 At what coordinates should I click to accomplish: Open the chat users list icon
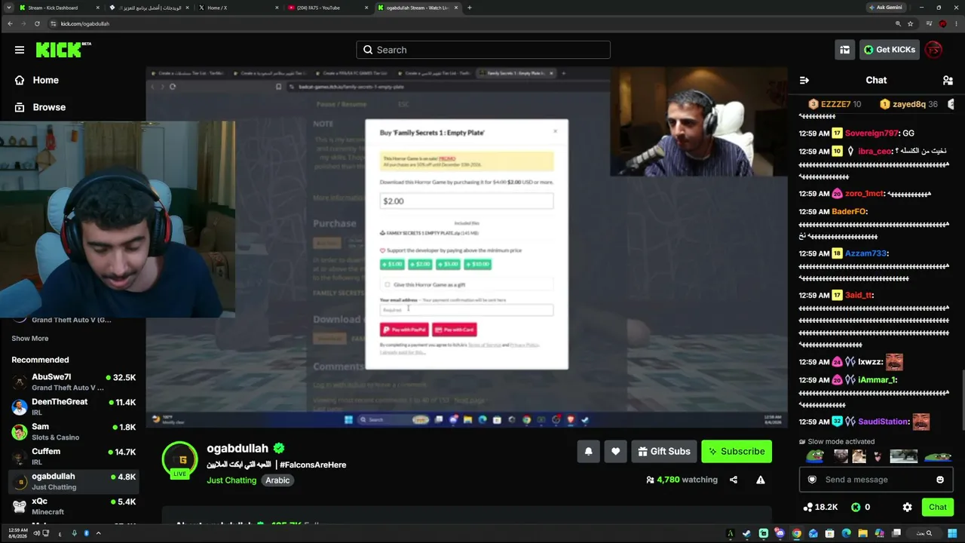[948, 80]
